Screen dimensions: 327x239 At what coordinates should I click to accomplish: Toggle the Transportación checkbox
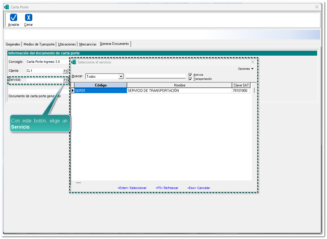[x=190, y=79]
